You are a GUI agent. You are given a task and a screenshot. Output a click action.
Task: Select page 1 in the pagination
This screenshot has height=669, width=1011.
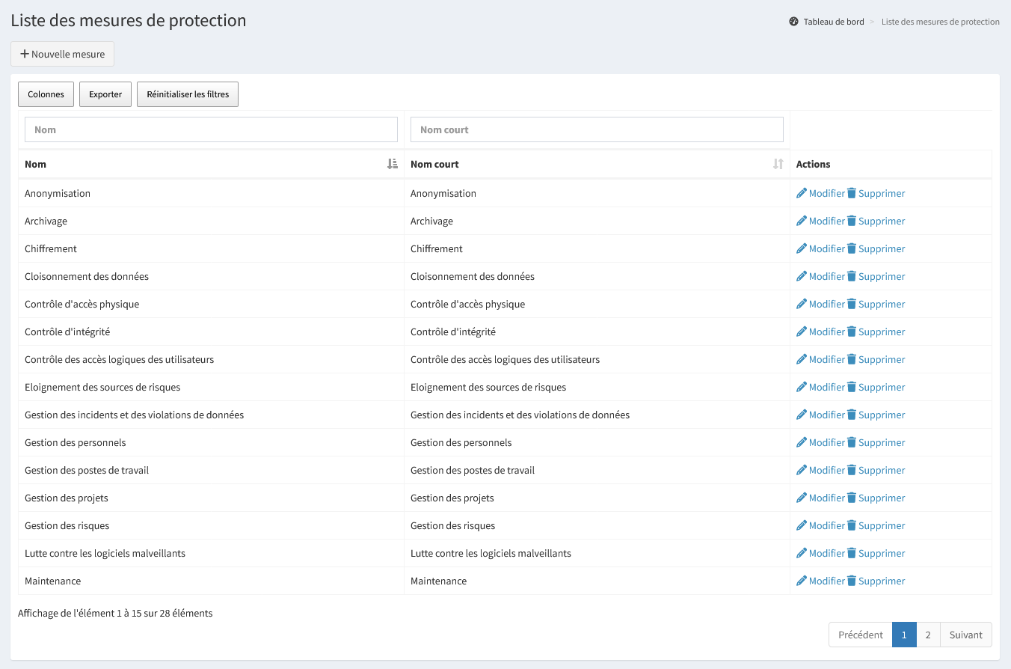point(904,635)
